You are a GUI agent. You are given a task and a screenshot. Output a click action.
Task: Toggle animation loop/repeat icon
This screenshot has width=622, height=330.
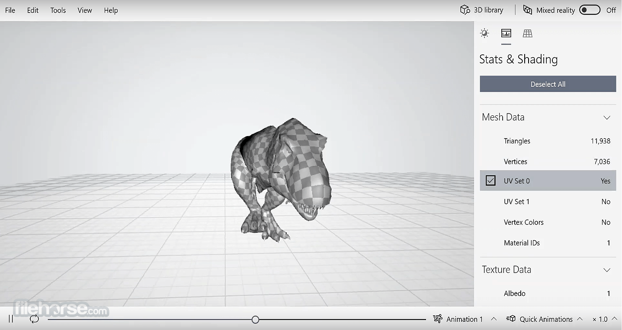pyautogui.click(x=34, y=319)
